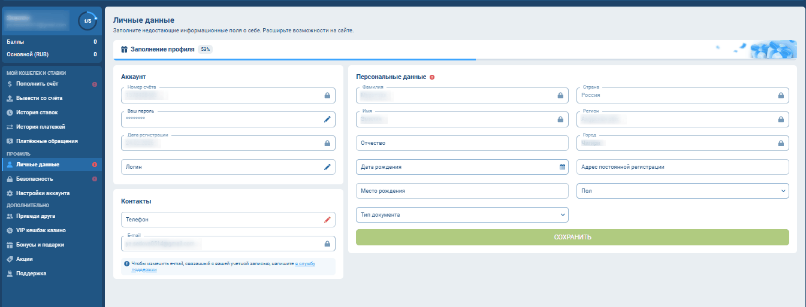Click the lock icon in E-mail field

327,244
